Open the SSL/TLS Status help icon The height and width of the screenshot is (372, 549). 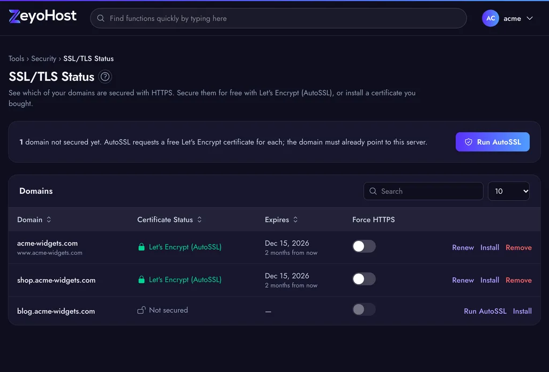[105, 77]
